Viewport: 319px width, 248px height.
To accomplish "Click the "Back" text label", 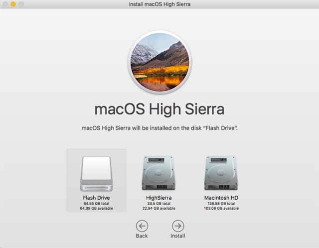I will 142,236.
